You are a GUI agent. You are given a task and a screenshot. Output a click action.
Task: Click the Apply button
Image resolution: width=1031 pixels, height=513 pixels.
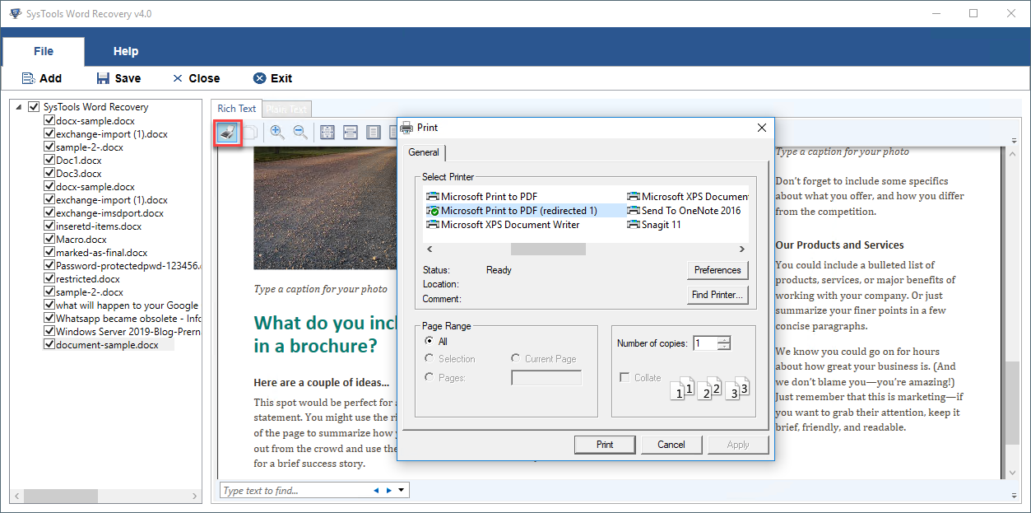[x=738, y=445]
